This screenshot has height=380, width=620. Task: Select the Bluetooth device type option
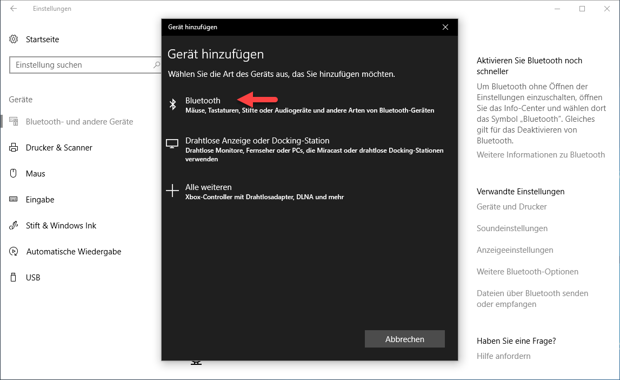[x=203, y=101]
